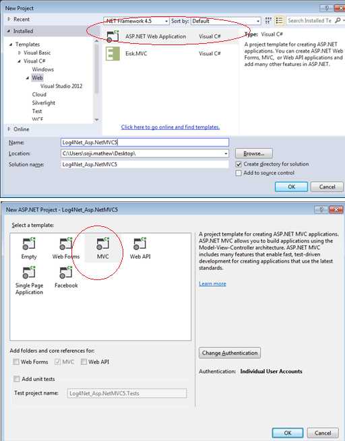Expand the Online section
The image size is (345, 441).
[x=9, y=129]
